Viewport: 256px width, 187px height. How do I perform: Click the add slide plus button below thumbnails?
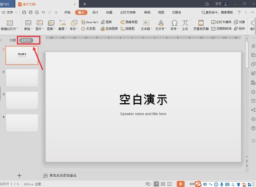pos(19,176)
